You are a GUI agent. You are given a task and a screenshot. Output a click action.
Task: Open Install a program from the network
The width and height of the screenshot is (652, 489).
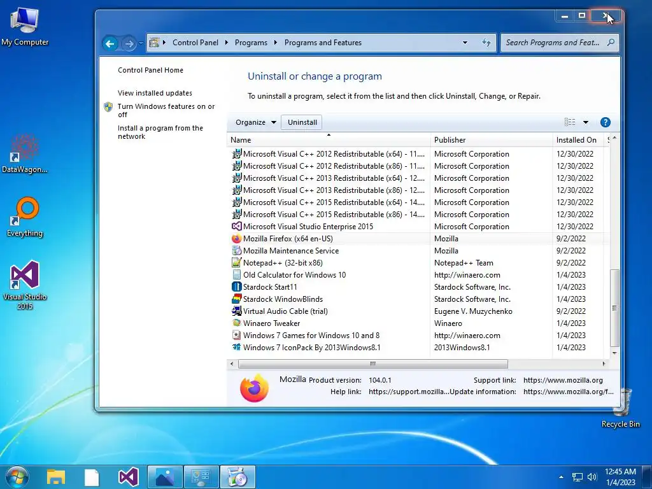click(160, 132)
